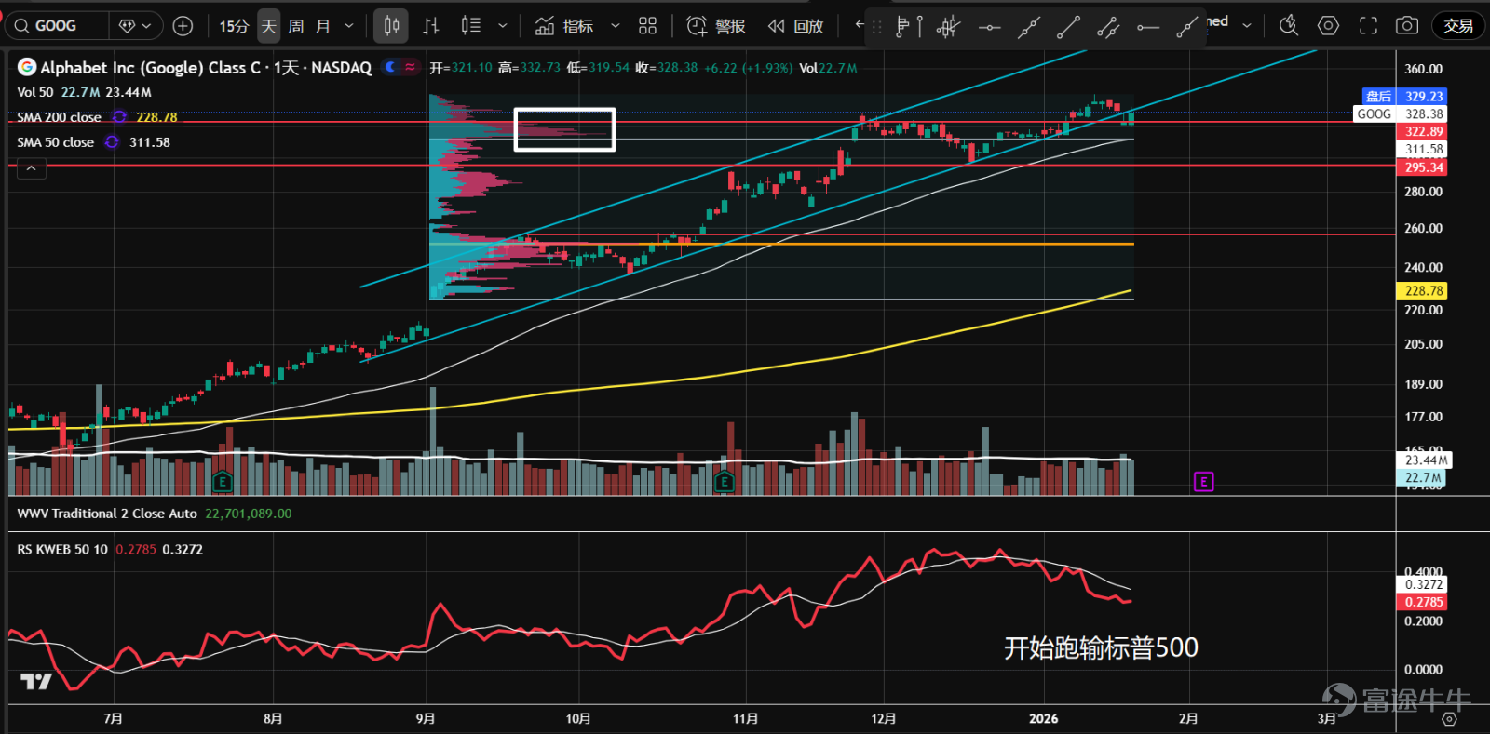Expand the timeframe dropdown arrow after 月
This screenshot has width=1490, height=734.
pos(349,26)
